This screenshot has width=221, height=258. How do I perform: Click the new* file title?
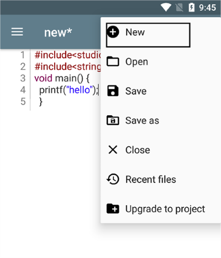point(58,33)
